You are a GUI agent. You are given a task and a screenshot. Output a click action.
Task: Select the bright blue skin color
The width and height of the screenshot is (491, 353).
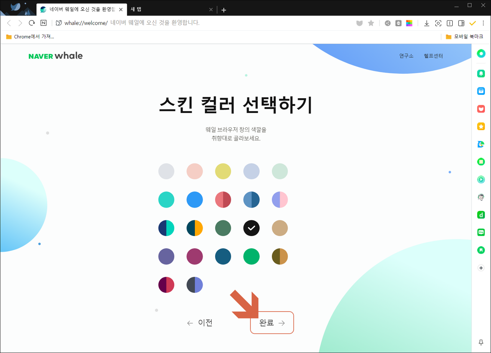coord(194,200)
